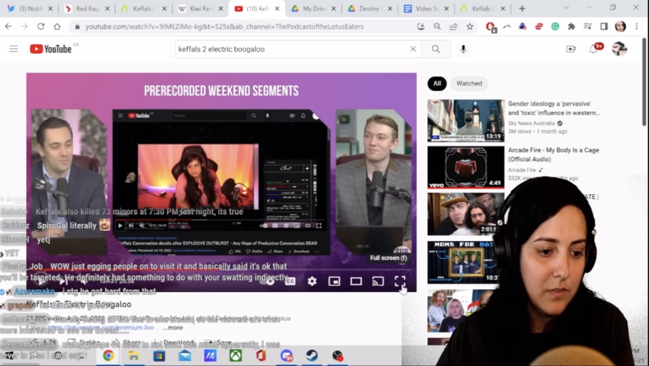Image resolution: width=649 pixels, height=366 pixels.
Task: Select the Watched filter chip
Action: coord(469,84)
